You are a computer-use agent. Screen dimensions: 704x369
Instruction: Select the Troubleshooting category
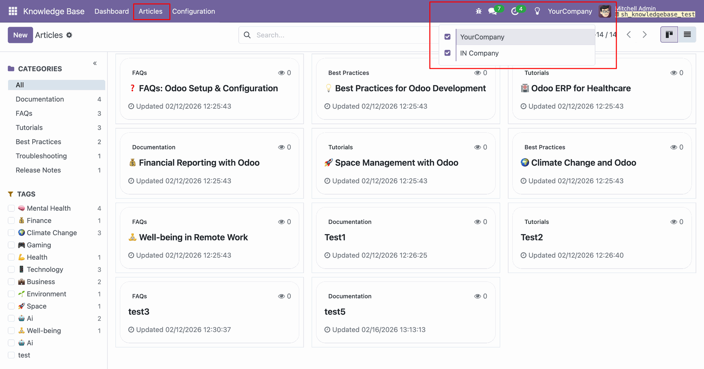tap(41, 156)
